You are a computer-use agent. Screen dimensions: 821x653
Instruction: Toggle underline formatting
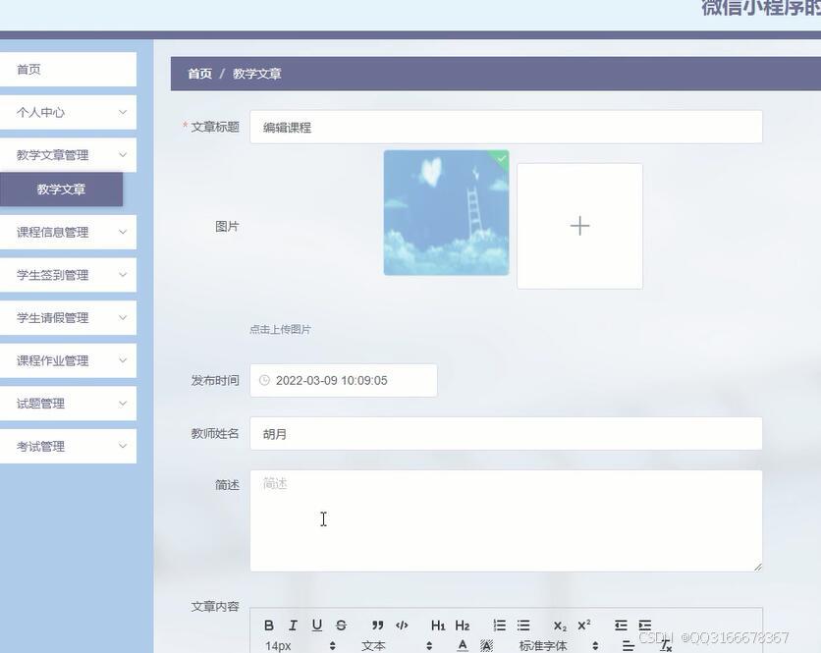tap(316, 625)
